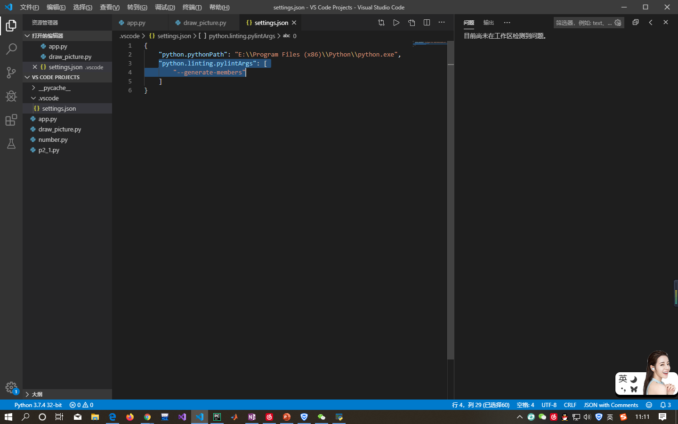Change language mode via JSON with Comments

coord(611,405)
